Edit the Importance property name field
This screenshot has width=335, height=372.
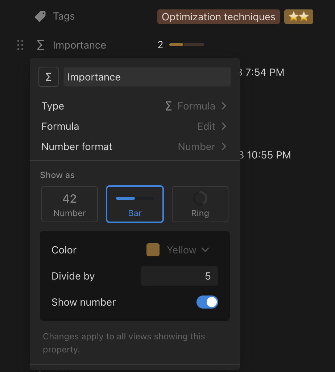pos(147,77)
